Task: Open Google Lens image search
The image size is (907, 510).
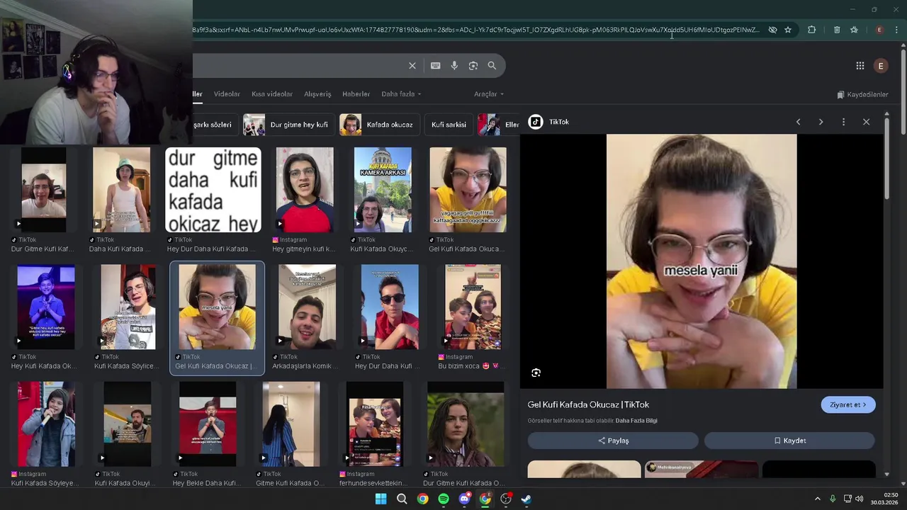Action: click(x=473, y=66)
